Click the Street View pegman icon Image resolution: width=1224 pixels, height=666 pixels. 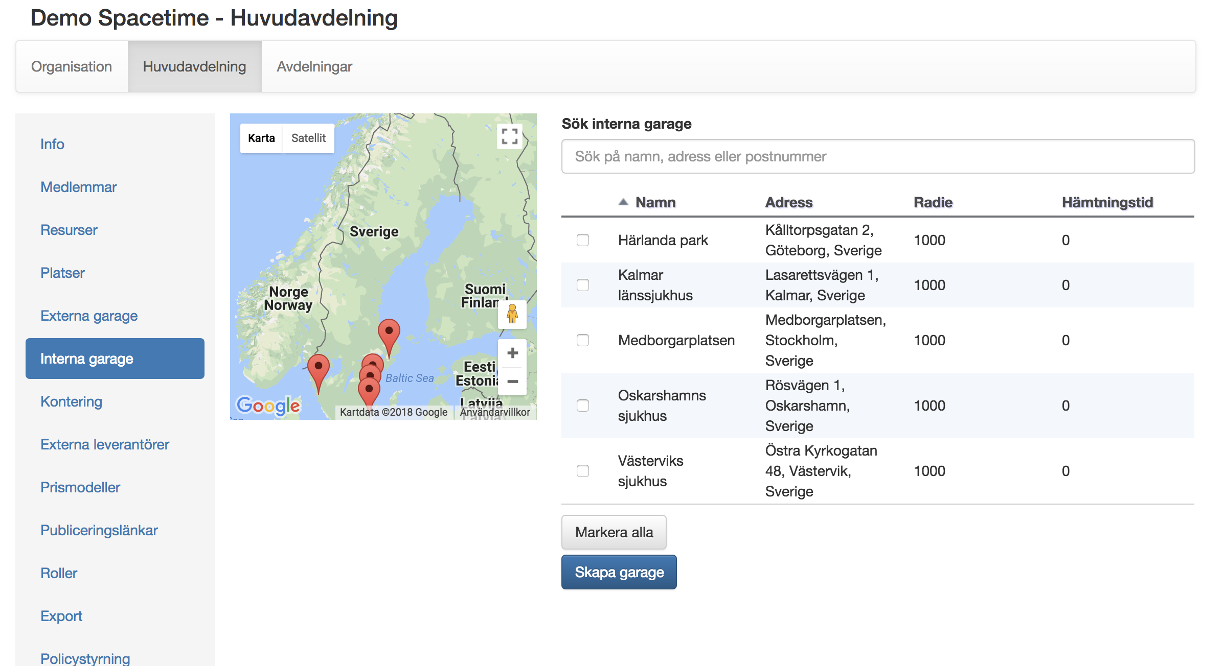(512, 314)
